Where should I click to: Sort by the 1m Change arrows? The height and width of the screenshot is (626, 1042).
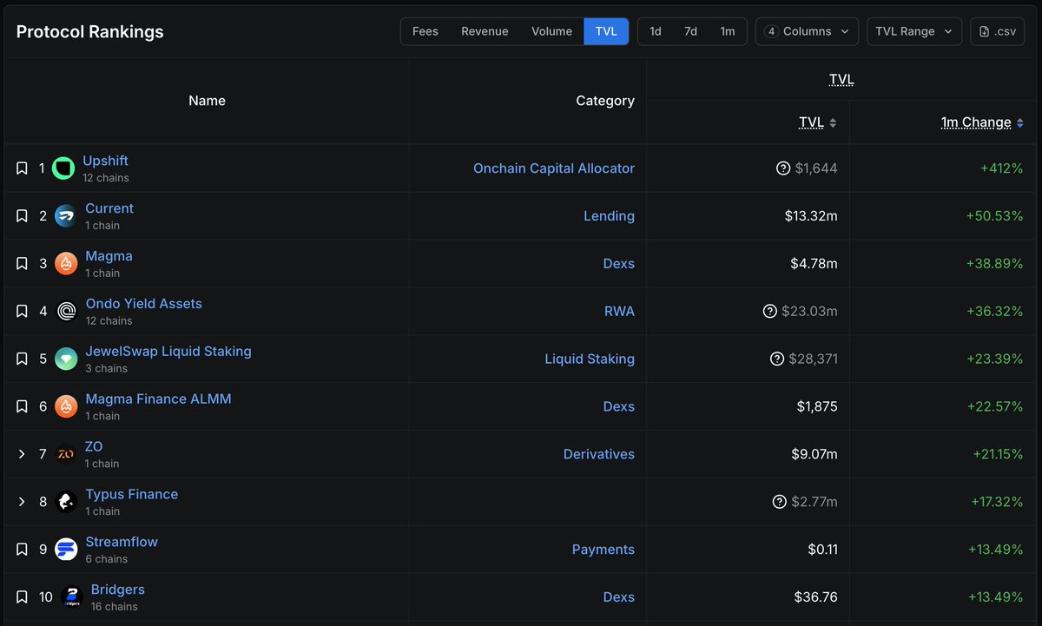tap(1019, 122)
